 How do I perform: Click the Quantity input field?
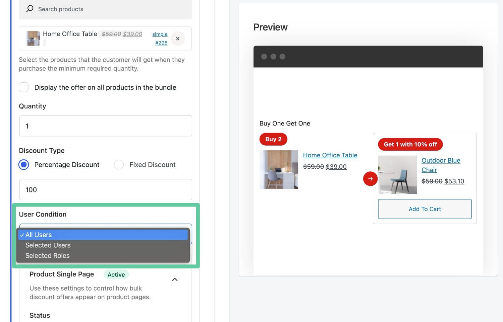point(106,126)
